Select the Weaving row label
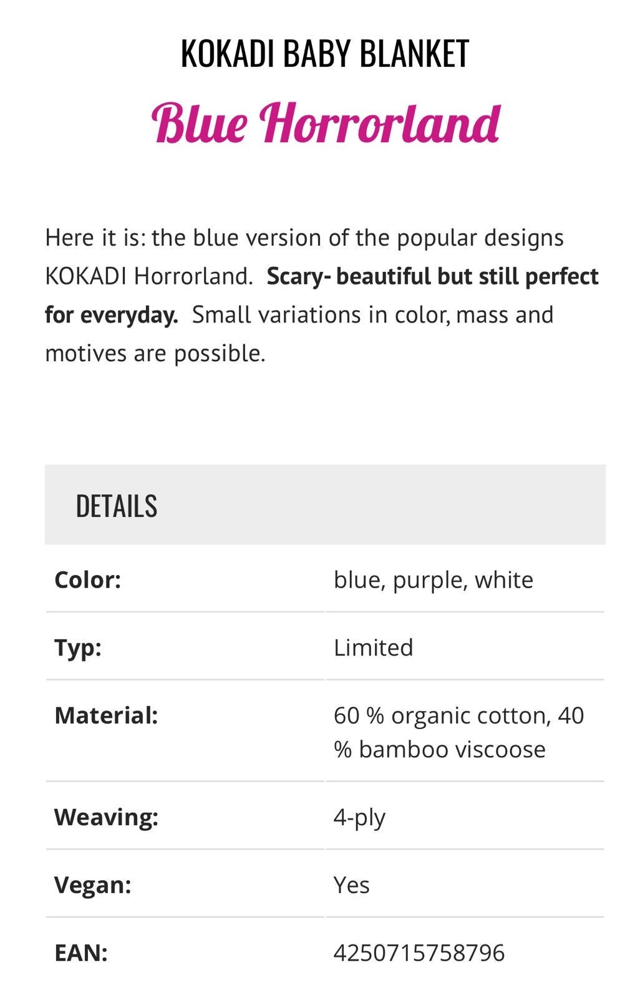The image size is (635, 998). pos(106,817)
